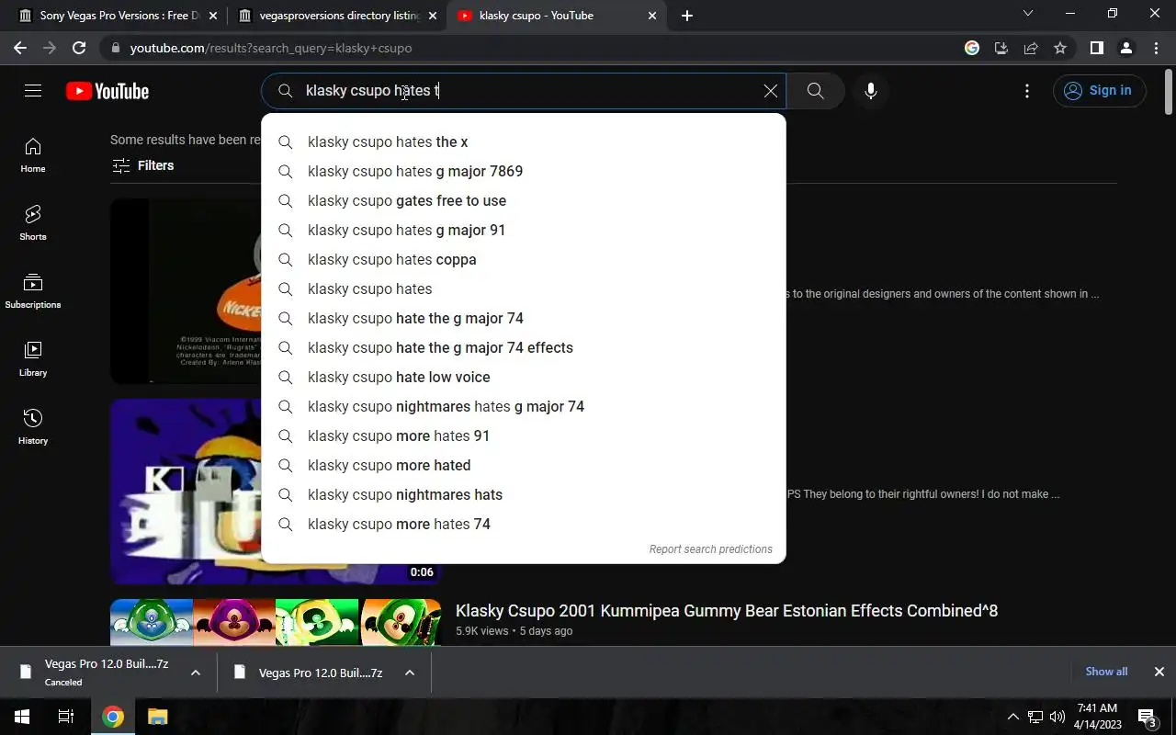The width and height of the screenshot is (1176, 735).
Task: Clear the search box with the X
Action: pos(770,90)
